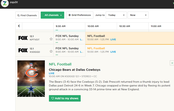The height and width of the screenshot is (111, 174).
Task: Click the FOX logo for K50GGD
Action: coord(23,50)
